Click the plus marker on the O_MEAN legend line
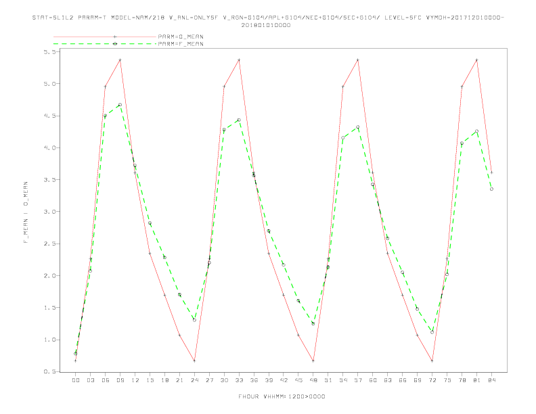536x414 pixels. click(x=115, y=37)
